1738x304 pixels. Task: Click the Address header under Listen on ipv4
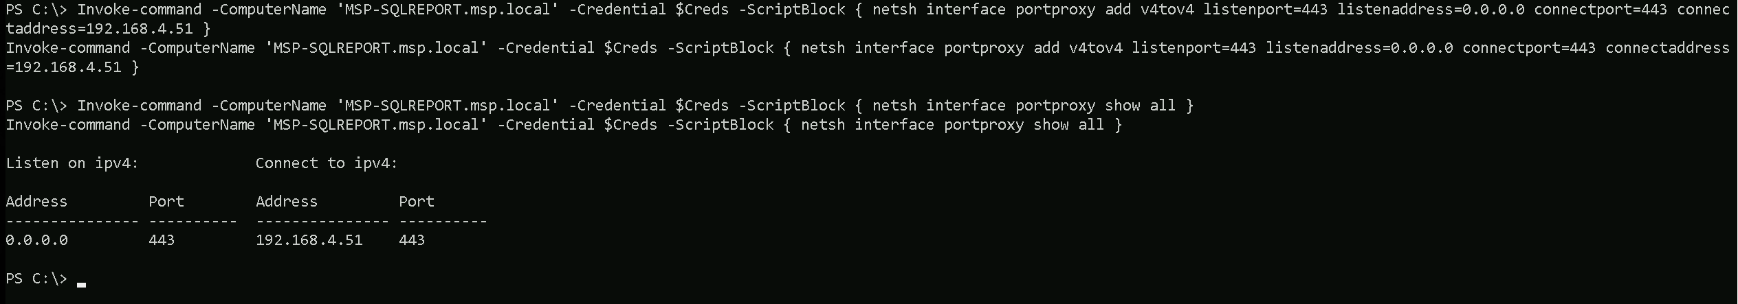click(36, 202)
